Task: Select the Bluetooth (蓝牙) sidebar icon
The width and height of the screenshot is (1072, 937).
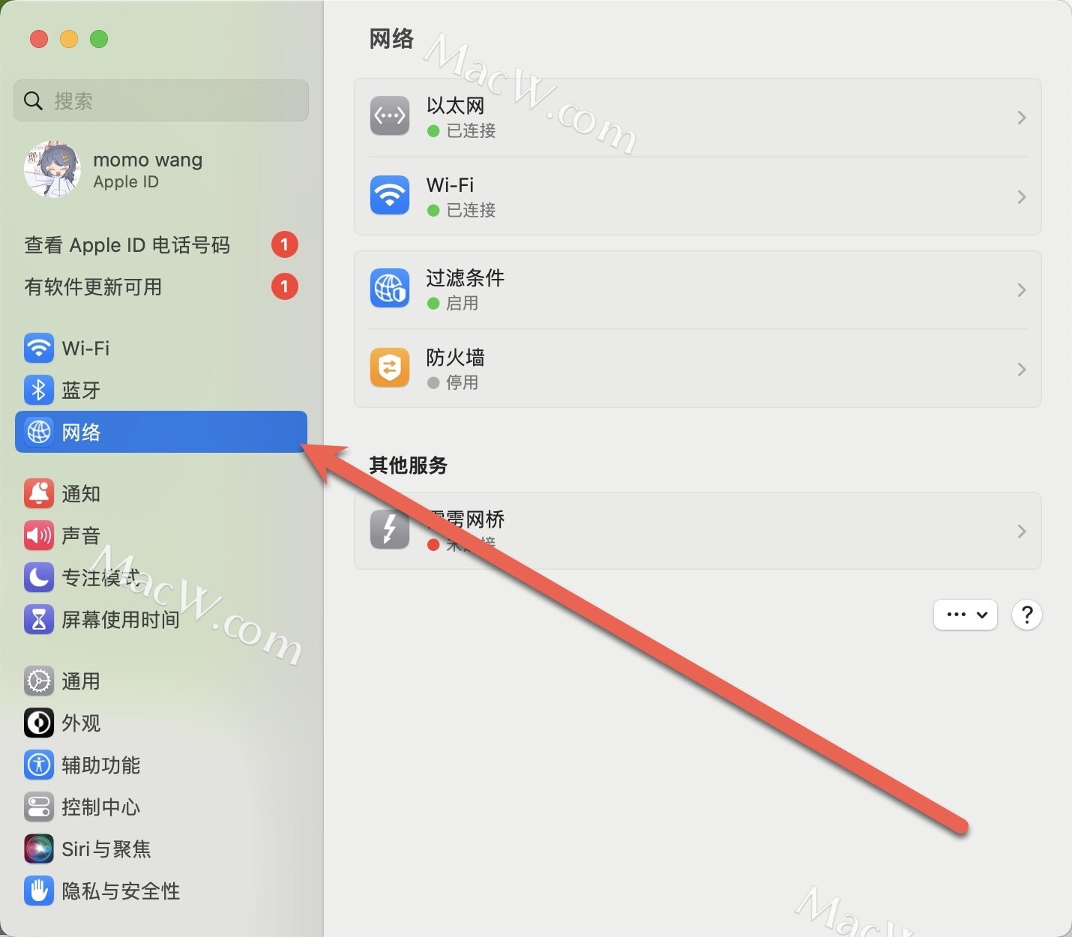Action: [x=39, y=390]
